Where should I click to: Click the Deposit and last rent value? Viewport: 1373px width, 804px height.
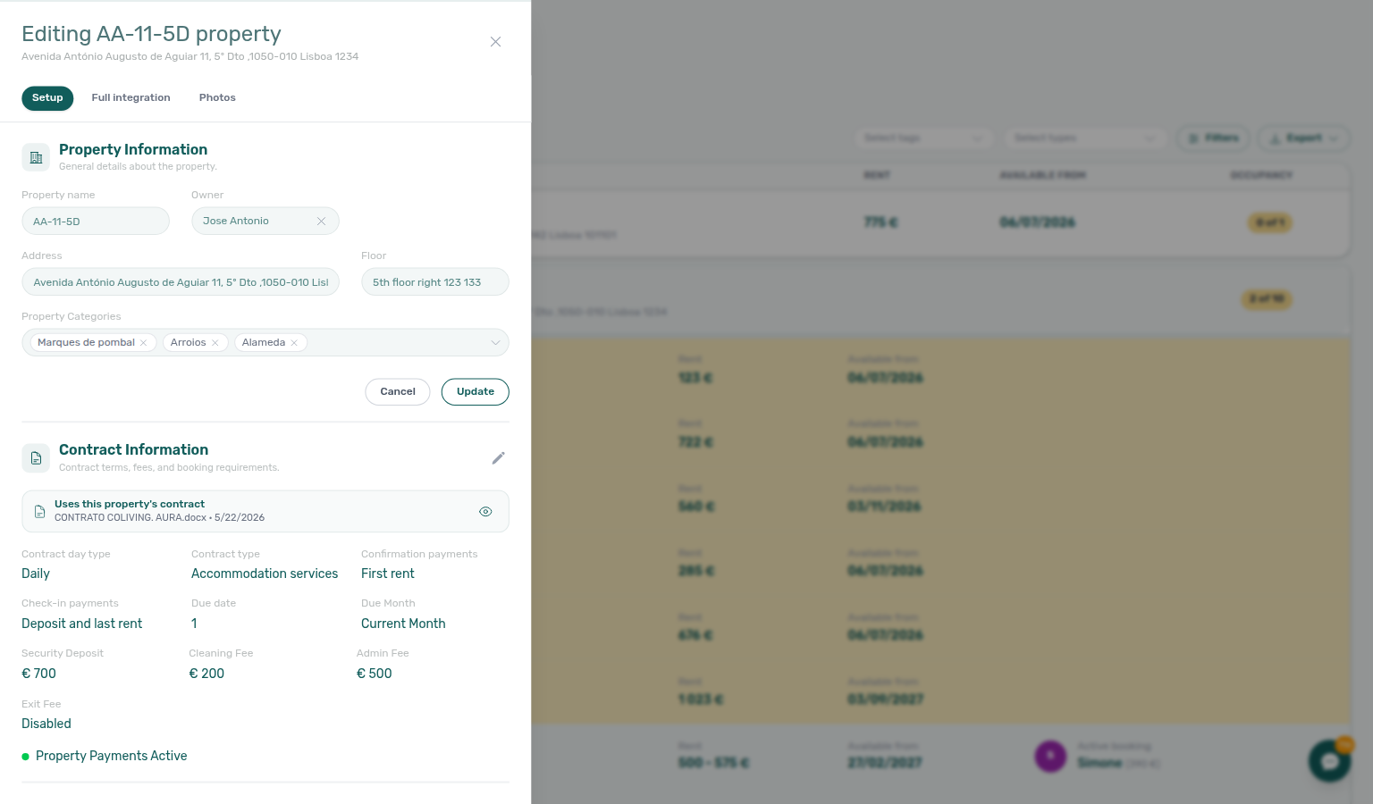pyautogui.click(x=82, y=624)
